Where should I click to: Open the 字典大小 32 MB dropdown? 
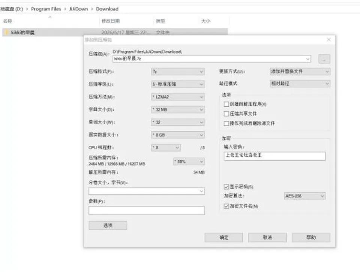pyautogui.click(x=178, y=110)
